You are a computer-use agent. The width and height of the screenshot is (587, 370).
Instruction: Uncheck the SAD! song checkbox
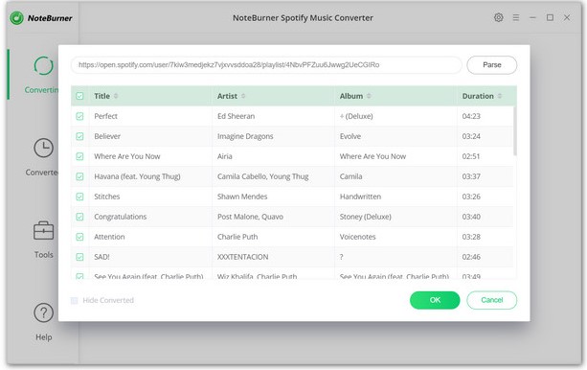[x=79, y=257]
